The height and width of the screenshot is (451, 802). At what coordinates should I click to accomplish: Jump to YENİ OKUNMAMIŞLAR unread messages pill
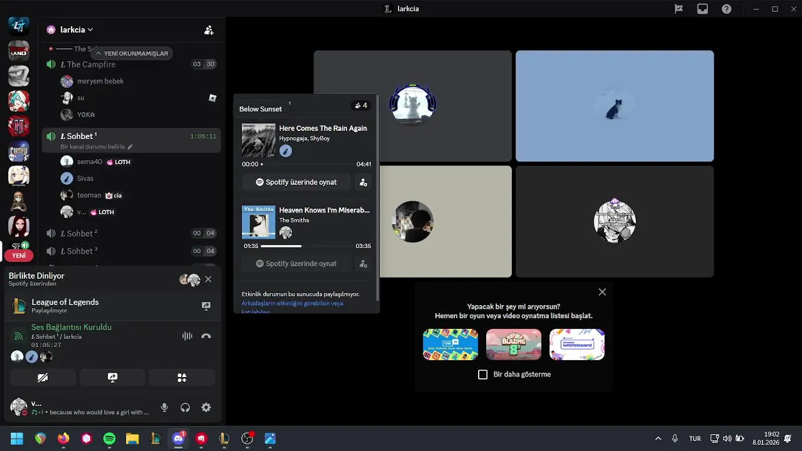coord(132,53)
